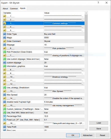
Task: Click the boolean icon next to Use_strategy_Breakdown
Action: (4, 88)
